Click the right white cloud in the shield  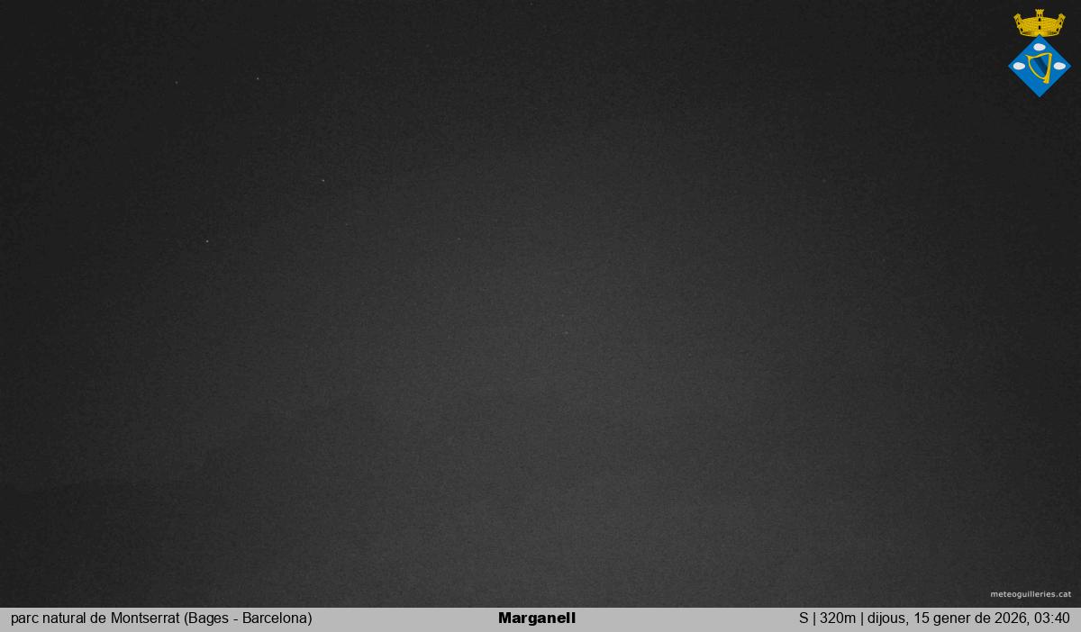pos(1059,66)
